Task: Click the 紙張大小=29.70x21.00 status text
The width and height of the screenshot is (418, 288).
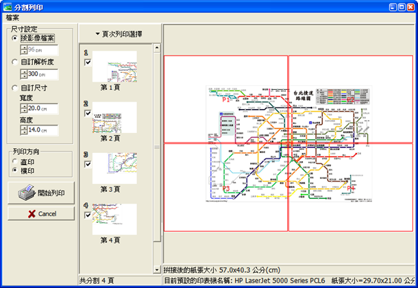Action: point(374,280)
